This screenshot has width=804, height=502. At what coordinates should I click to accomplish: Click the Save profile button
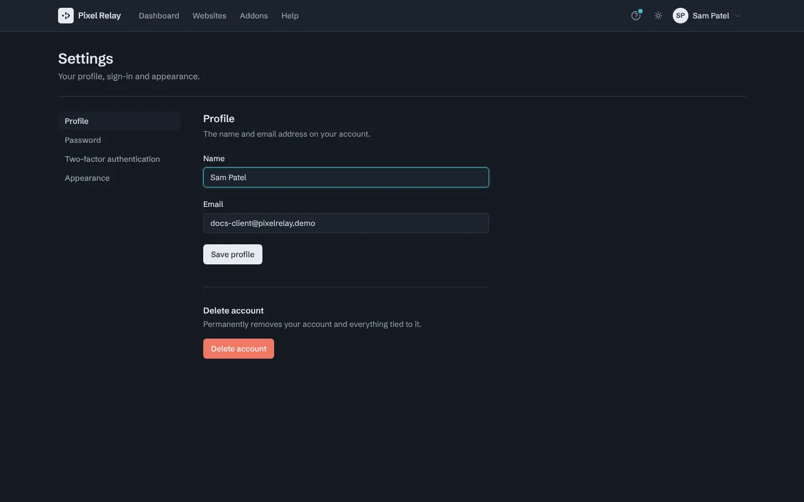pos(233,254)
